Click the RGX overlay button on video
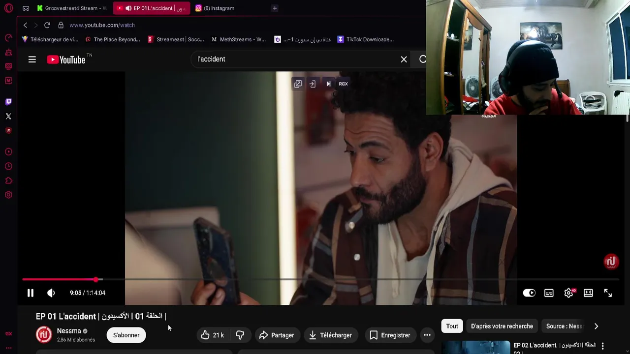630x354 pixels. point(344,84)
